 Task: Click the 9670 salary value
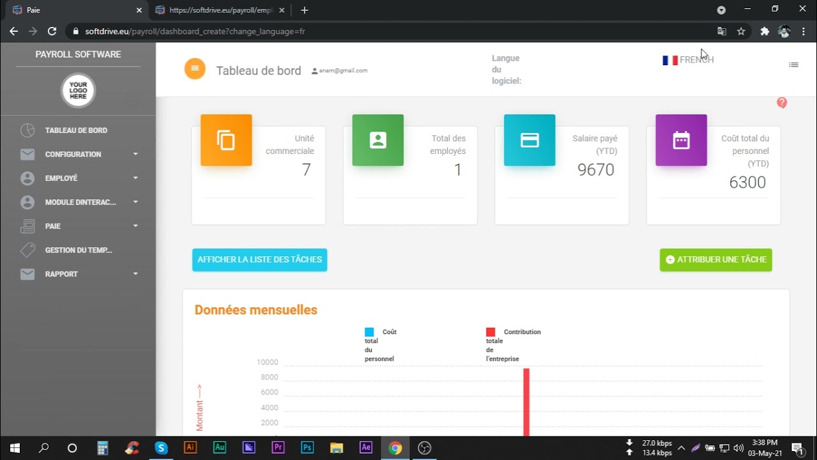click(x=596, y=170)
